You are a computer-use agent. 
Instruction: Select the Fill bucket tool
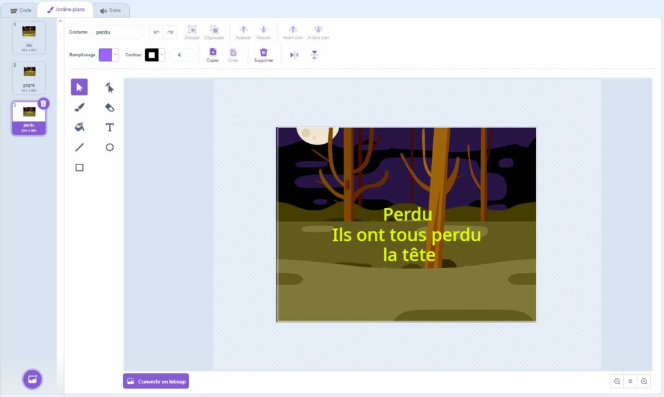coord(79,127)
